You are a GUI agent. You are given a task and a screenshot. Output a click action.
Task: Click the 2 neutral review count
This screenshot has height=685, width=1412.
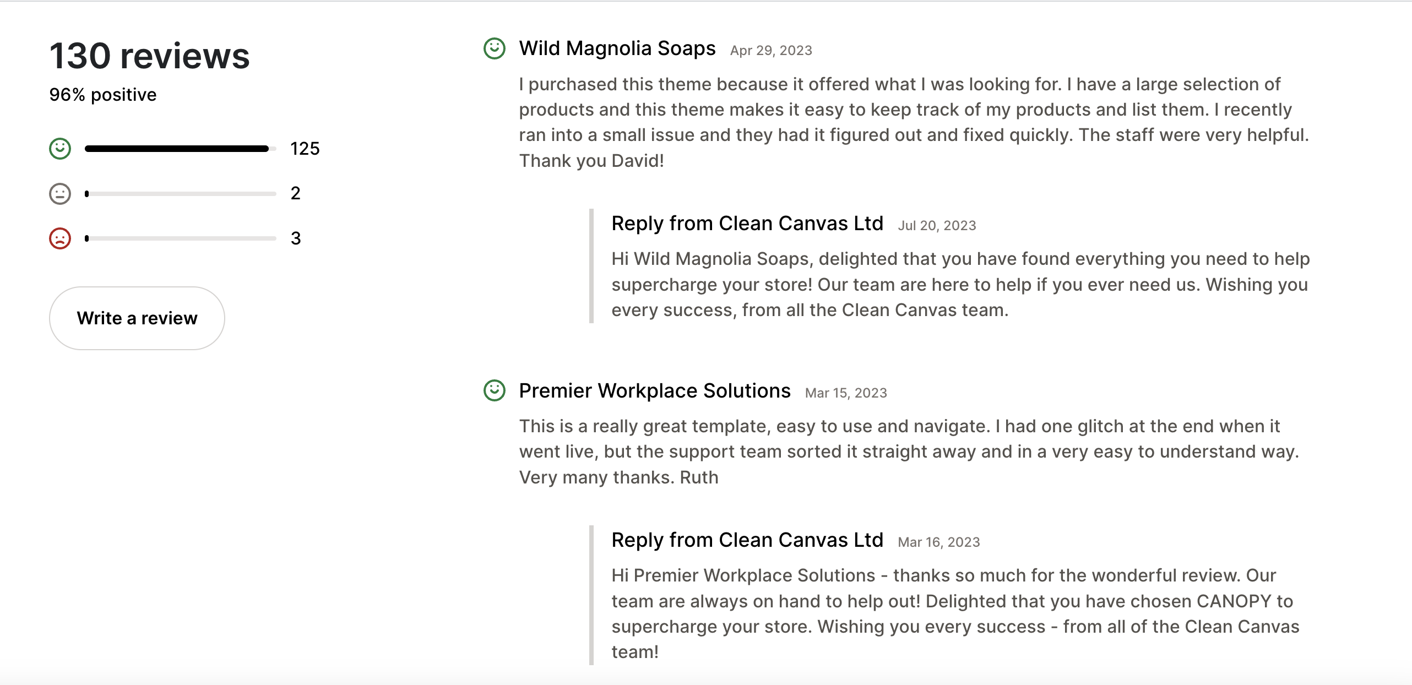click(x=296, y=193)
